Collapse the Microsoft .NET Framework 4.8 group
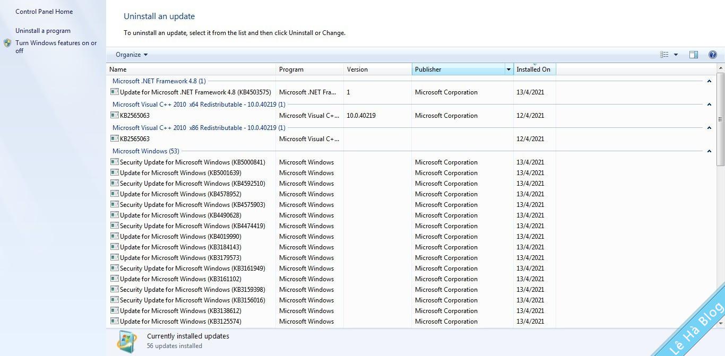Viewport: 725px width, 356px height. click(x=709, y=81)
